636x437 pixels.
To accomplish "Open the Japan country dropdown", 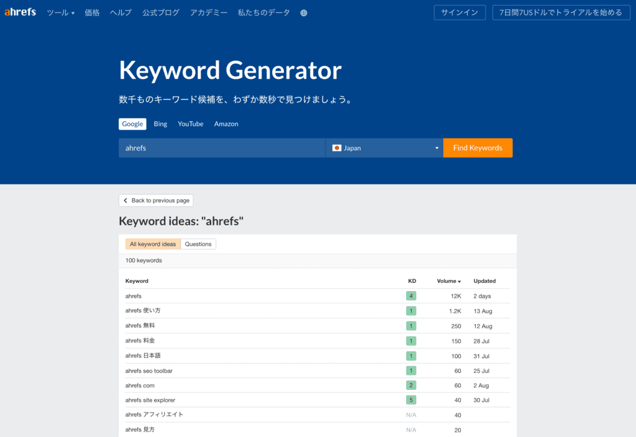I will click(384, 148).
